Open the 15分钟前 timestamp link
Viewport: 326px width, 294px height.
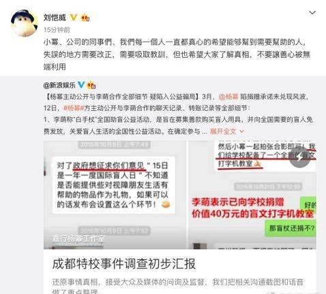click(57, 30)
